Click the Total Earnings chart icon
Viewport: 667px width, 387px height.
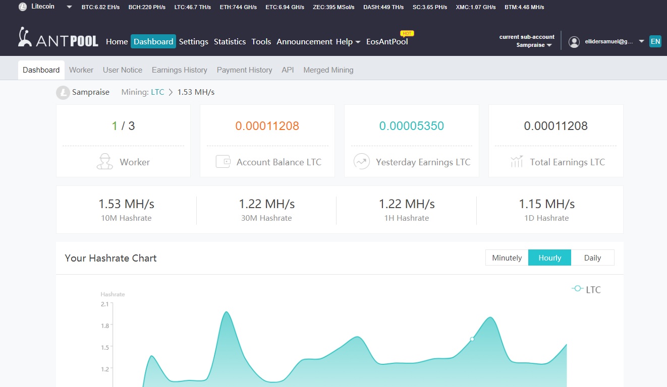point(517,162)
